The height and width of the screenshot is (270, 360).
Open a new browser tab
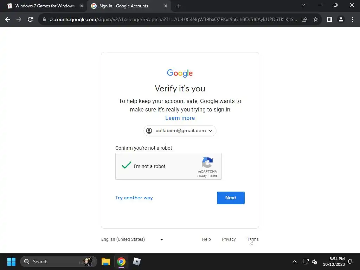pos(179,6)
